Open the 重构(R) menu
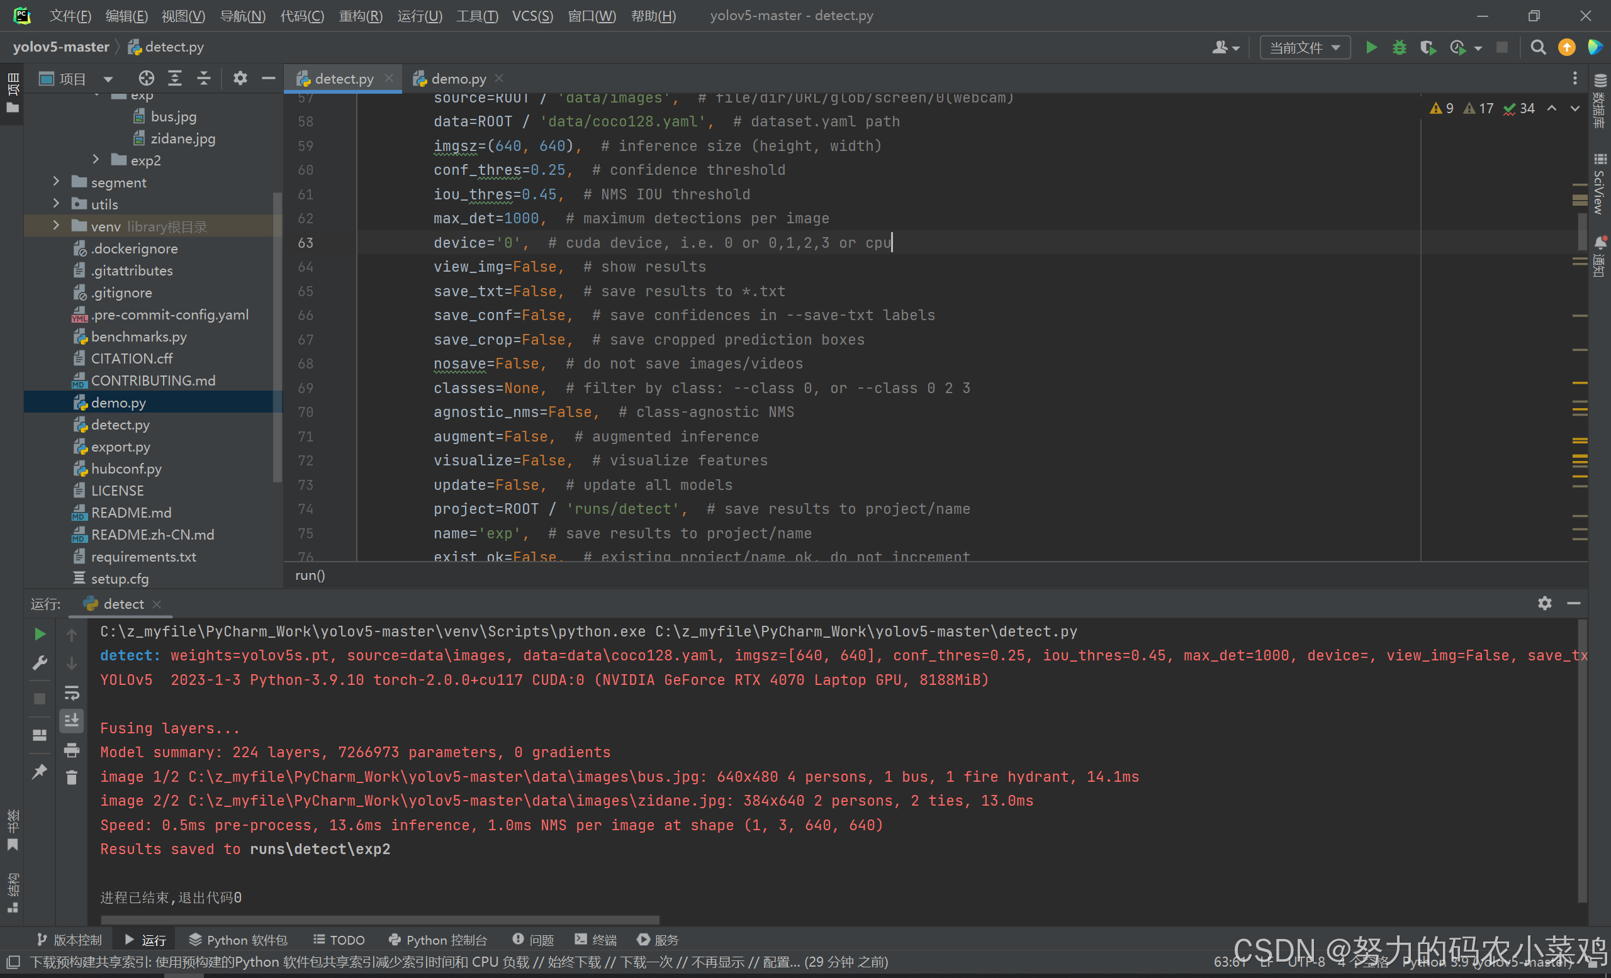 click(360, 16)
